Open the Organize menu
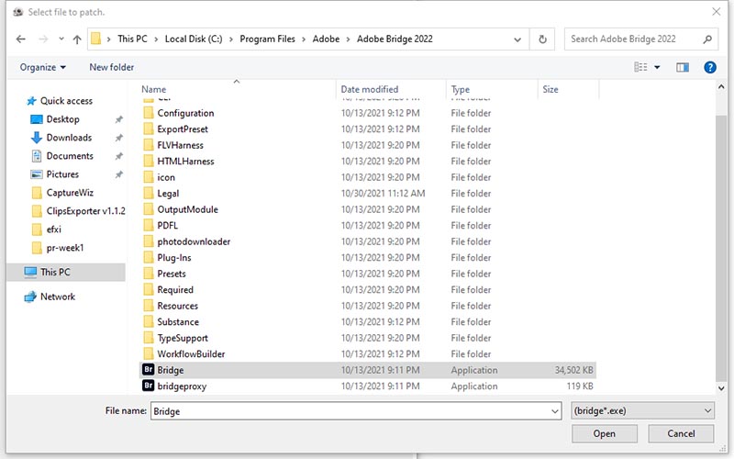734x459 pixels. click(x=42, y=67)
